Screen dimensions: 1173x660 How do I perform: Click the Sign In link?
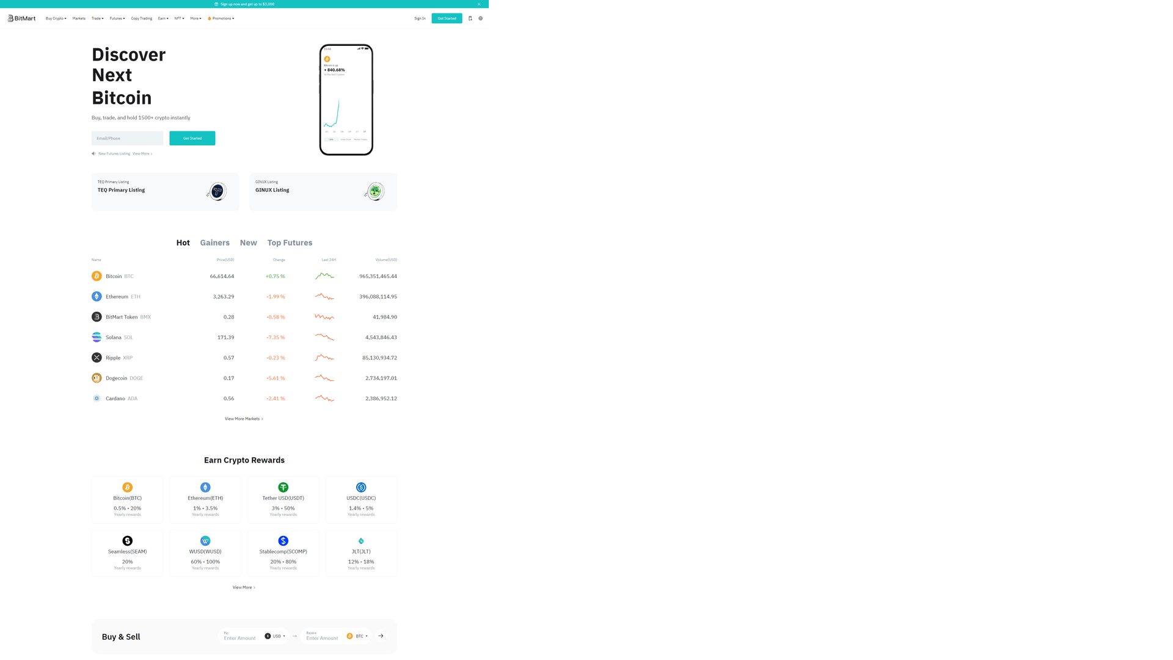(420, 18)
